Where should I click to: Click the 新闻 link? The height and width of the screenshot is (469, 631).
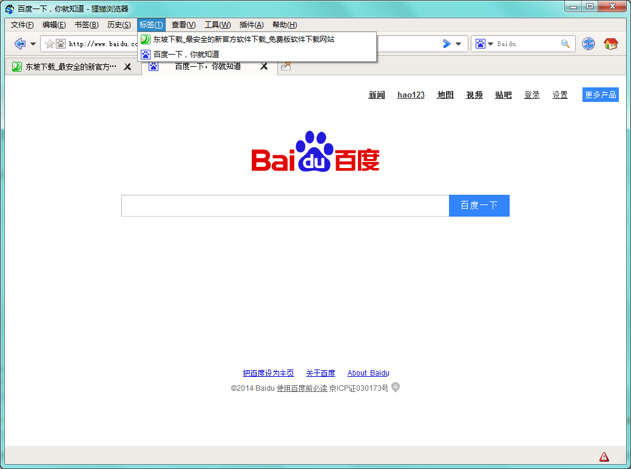tap(376, 95)
